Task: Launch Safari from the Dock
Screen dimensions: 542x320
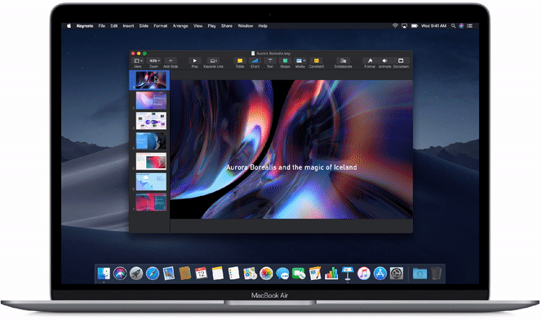Action: 153,273
